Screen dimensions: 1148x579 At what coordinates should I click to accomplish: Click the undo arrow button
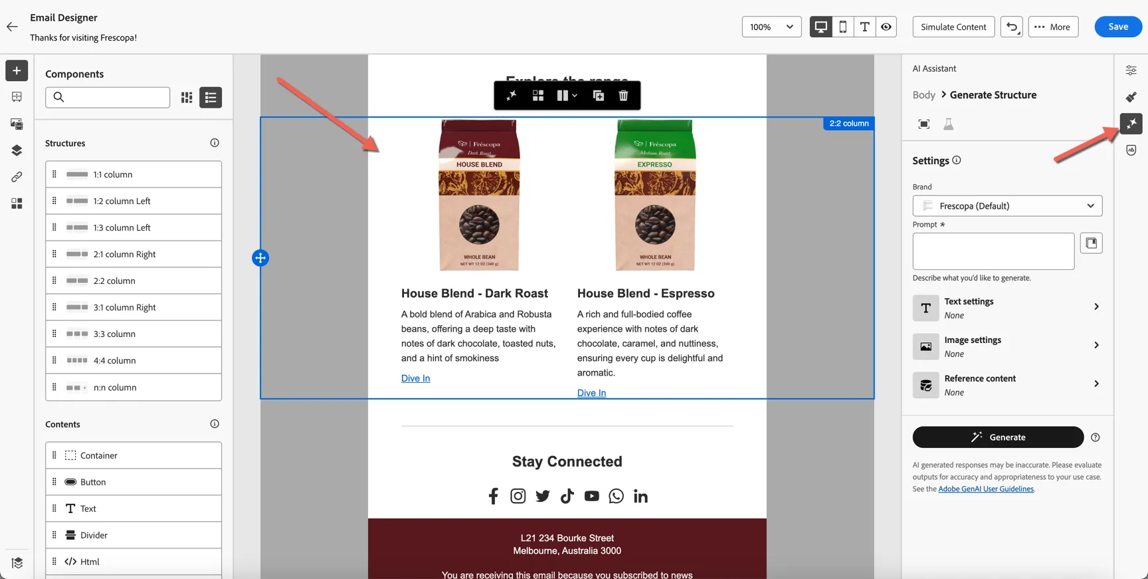1011,27
